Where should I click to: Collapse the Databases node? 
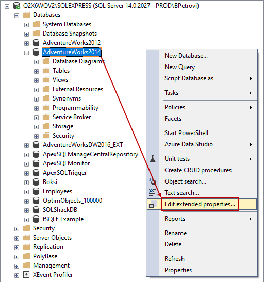[x=16, y=15]
